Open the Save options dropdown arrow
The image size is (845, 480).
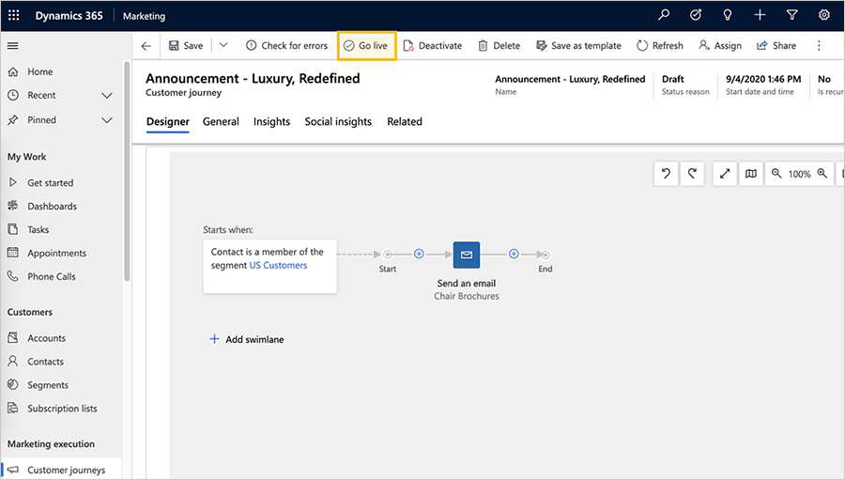(223, 45)
